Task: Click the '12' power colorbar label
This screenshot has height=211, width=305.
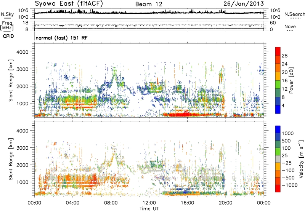Action: pos(284,89)
